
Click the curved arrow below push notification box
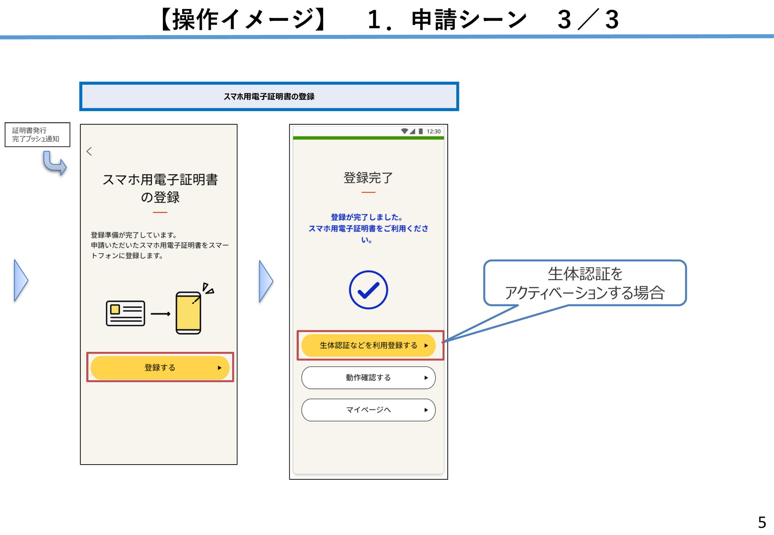coord(55,163)
